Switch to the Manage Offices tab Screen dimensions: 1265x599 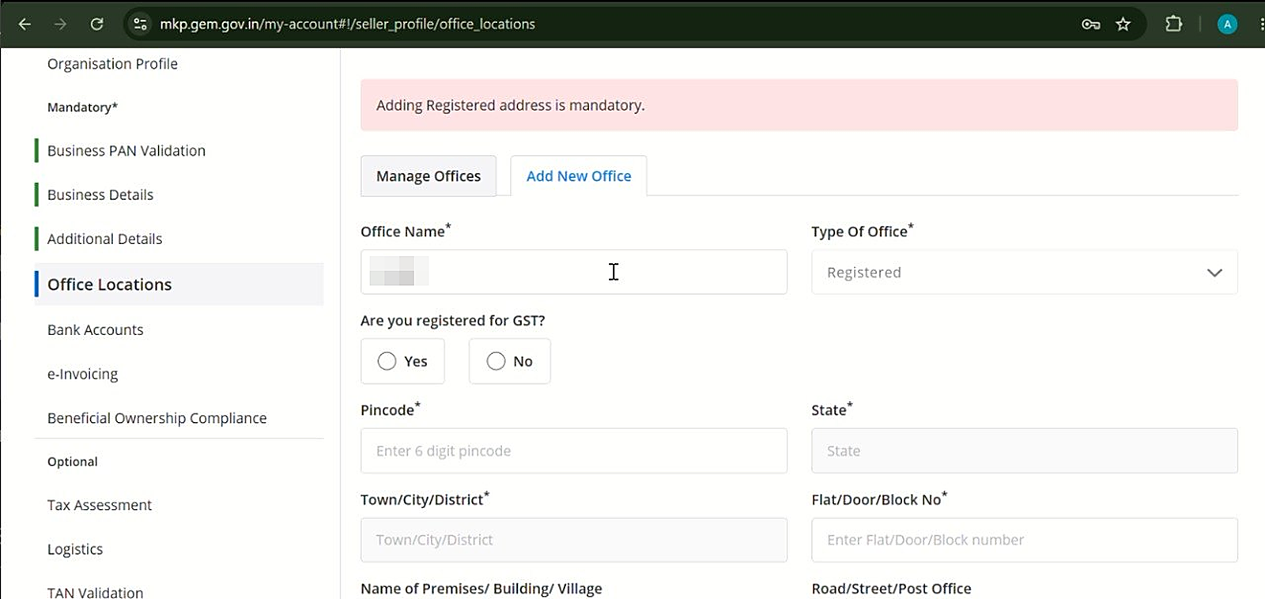[x=429, y=176]
